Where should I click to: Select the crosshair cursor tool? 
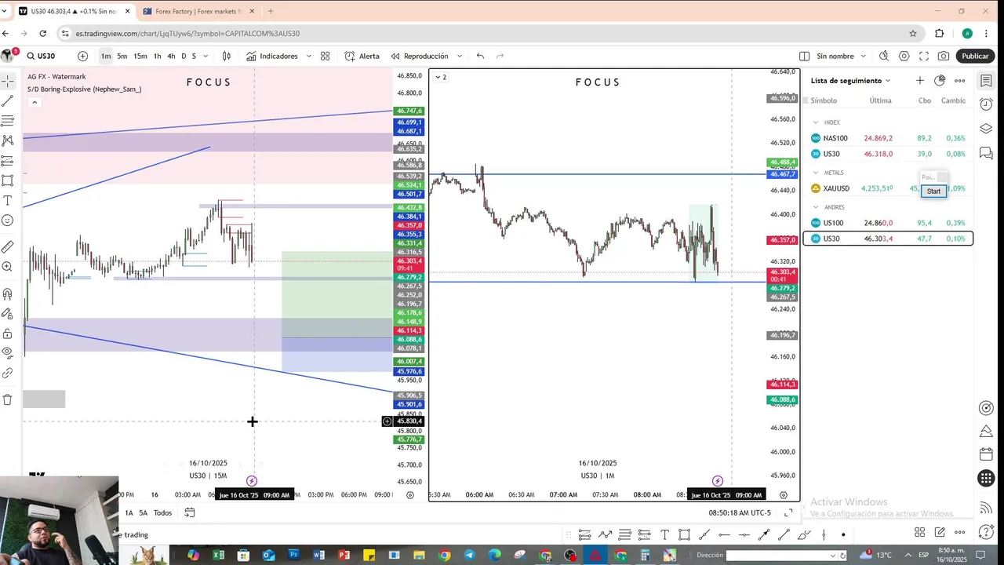pos(7,81)
